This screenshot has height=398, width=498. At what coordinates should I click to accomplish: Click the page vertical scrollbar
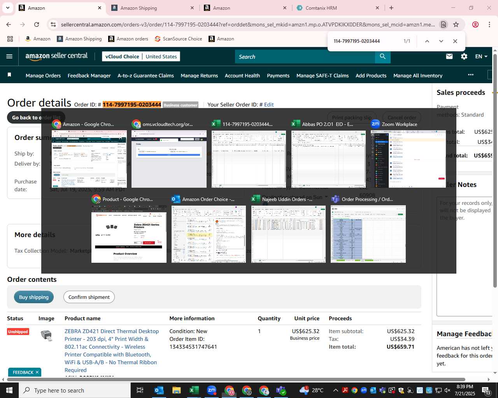click(495, 171)
